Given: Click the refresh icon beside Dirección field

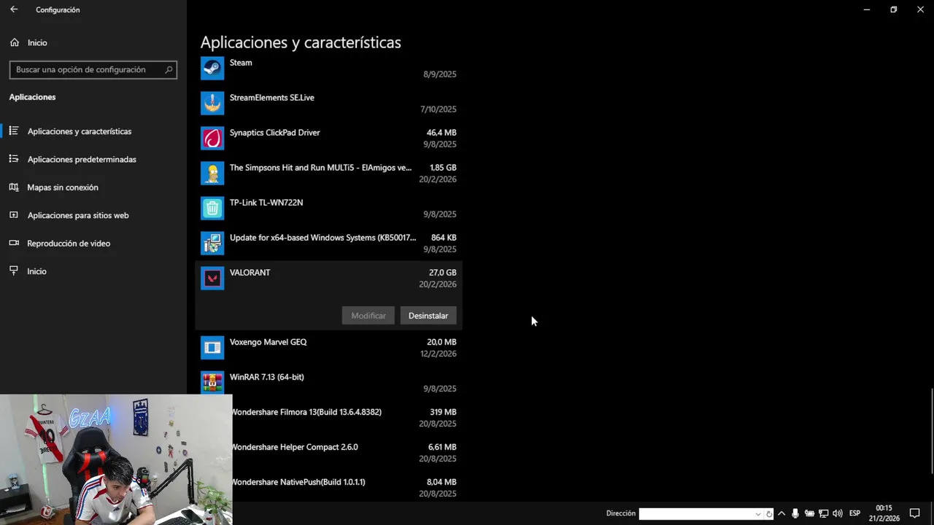Looking at the screenshot, I should [x=768, y=514].
